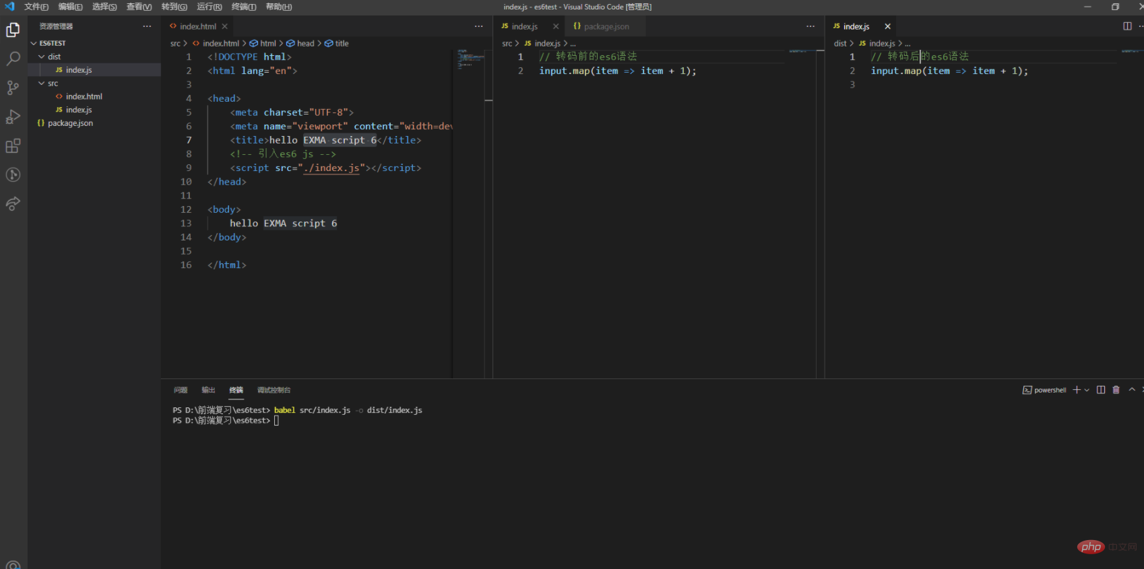
Task: Switch to the package.json editor tab
Action: point(606,26)
